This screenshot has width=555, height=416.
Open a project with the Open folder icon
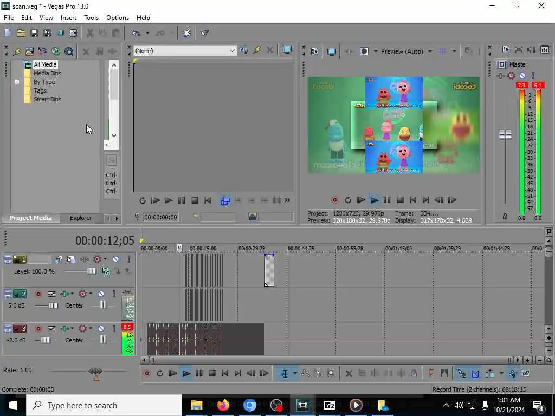[x=21, y=33]
